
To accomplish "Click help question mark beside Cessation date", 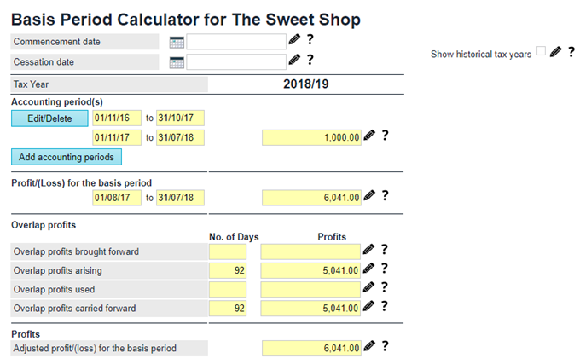I will (310, 60).
